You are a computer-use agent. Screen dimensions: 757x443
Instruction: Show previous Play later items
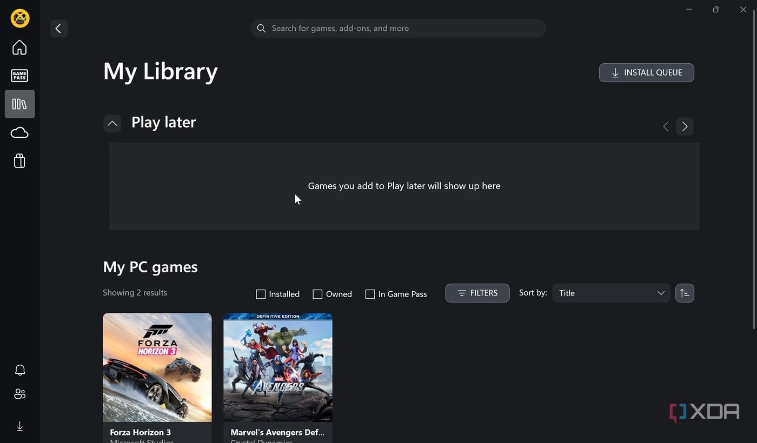(x=666, y=126)
